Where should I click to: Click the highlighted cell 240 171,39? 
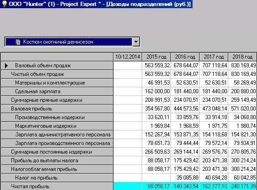point(242,186)
